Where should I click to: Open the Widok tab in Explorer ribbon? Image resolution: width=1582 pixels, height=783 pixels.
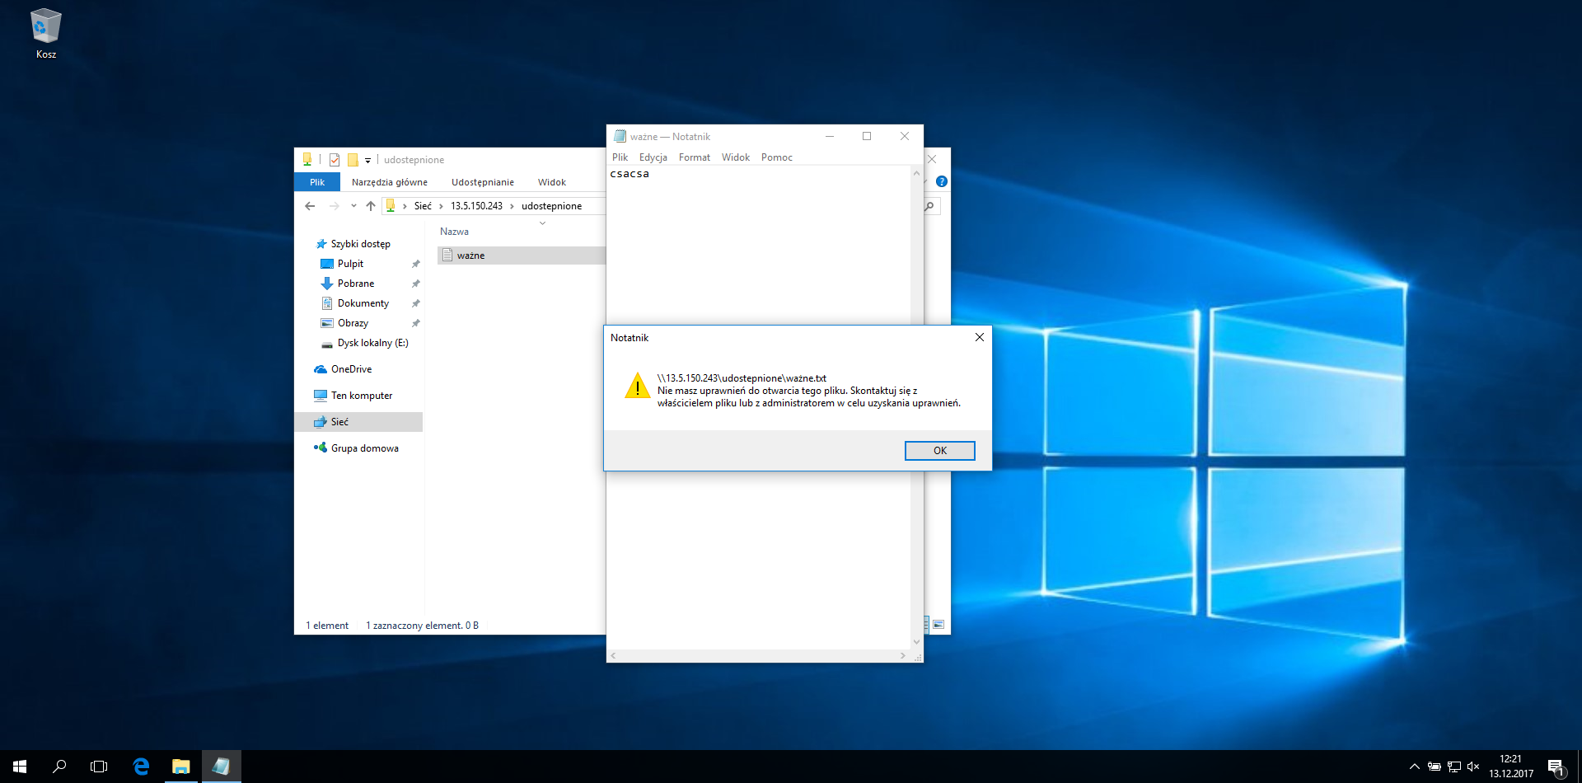tap(551, 182)
